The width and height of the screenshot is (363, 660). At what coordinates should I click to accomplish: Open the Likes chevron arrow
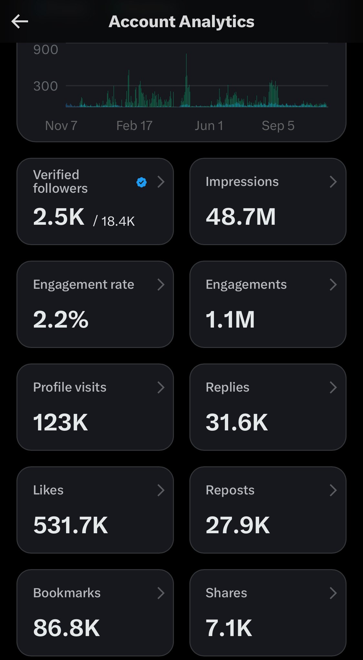pyautogui.click(x=161, y=490)
